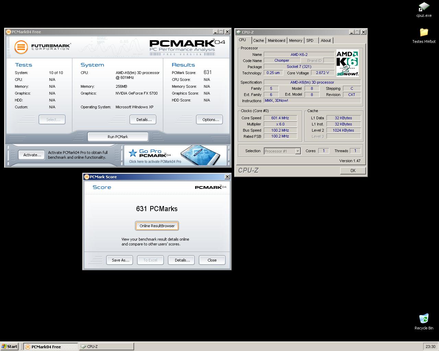
Task: Click the Level 2 cache value 1024 KBytes
Action: (343, 130)
